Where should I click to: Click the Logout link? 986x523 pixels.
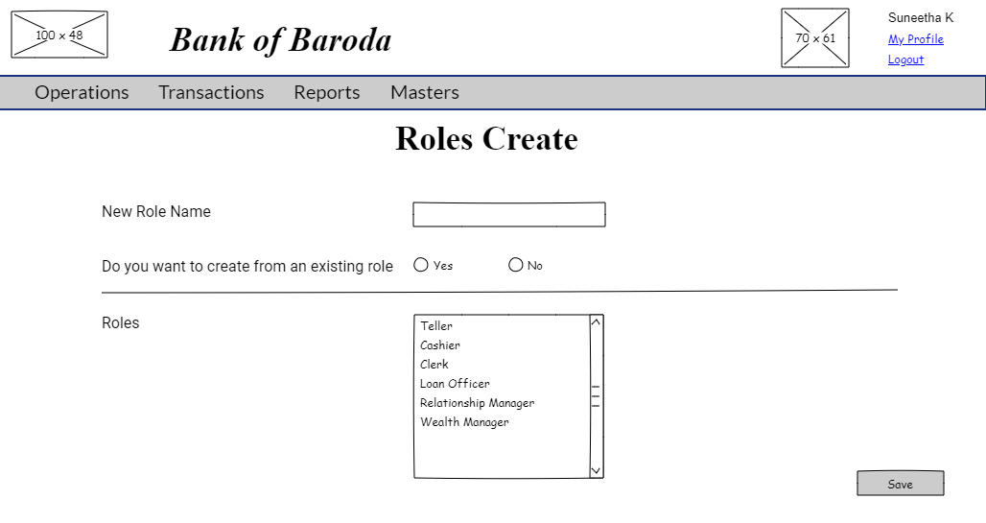[905, 59]
